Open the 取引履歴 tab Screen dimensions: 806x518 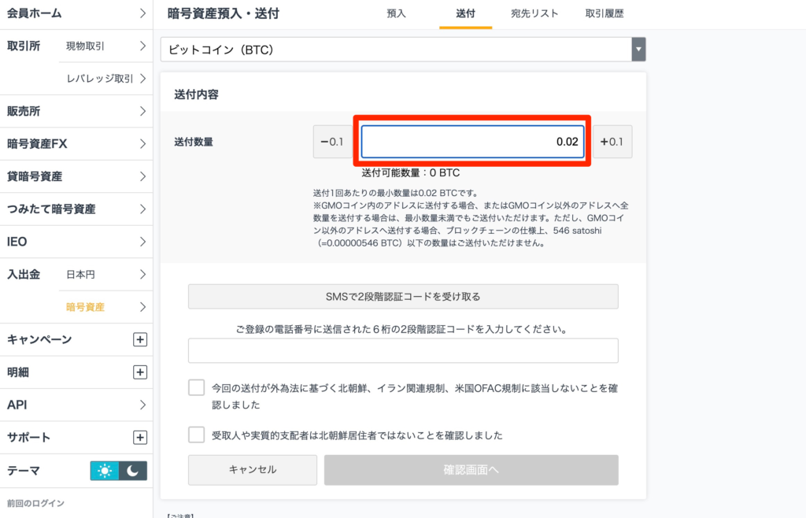click(604, 13)
